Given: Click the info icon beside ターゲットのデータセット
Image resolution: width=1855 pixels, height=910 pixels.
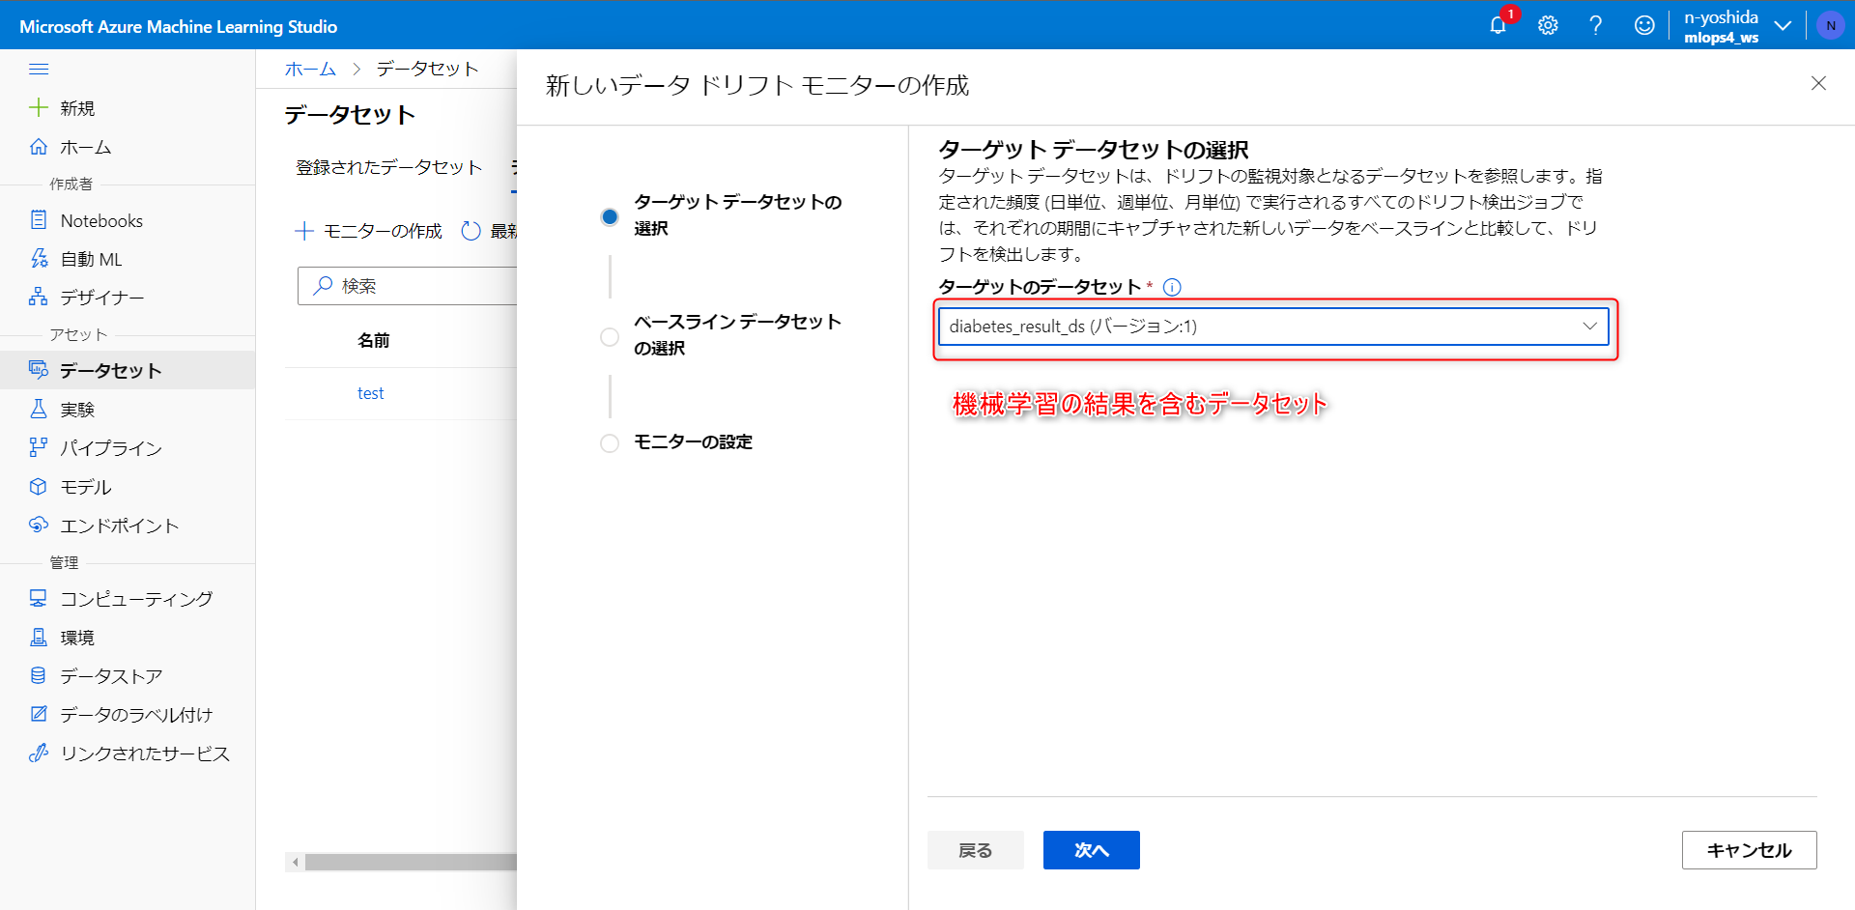Looking at the screenshot, I should click(1172, 287).
